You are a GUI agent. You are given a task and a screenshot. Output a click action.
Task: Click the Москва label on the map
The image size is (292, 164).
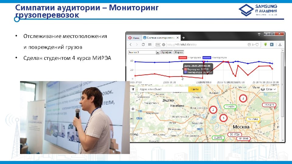(x=241, y=127)
